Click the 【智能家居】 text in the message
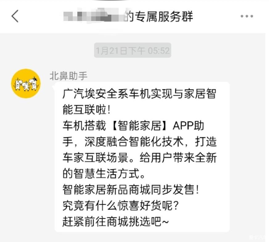269x242 pixels. tap(139, 126)
